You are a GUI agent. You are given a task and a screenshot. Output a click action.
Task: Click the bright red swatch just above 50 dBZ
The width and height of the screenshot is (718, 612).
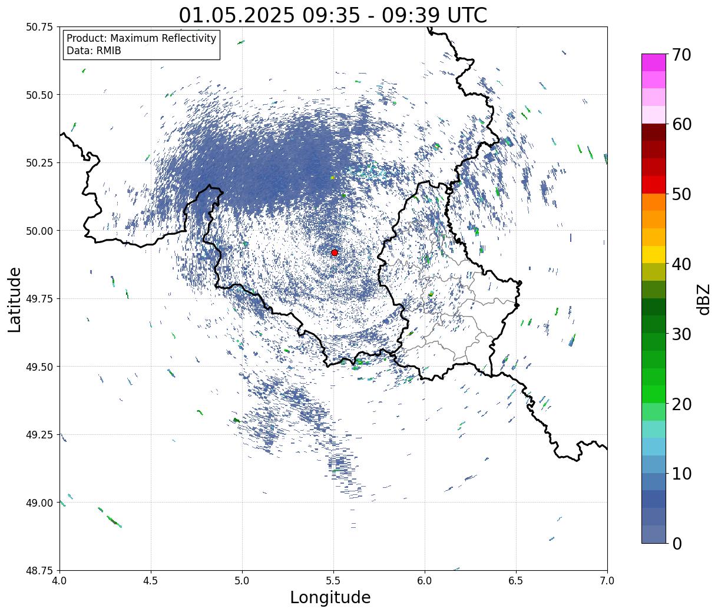653,185
